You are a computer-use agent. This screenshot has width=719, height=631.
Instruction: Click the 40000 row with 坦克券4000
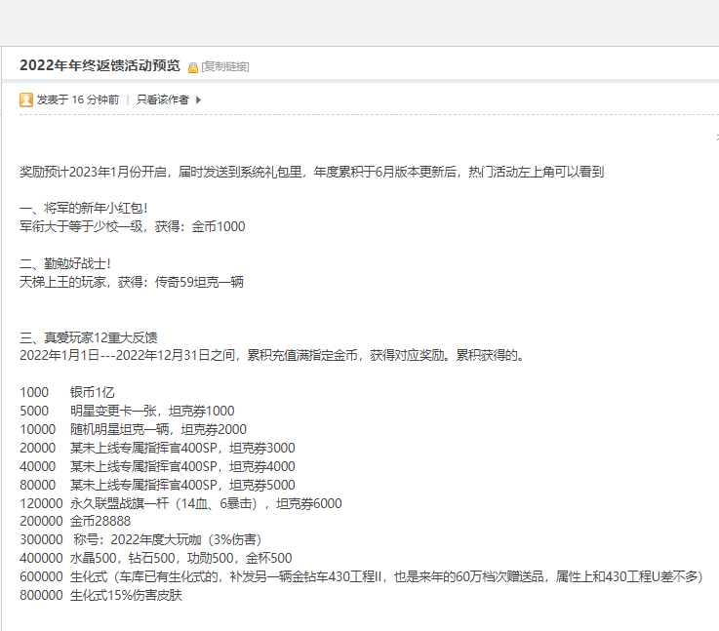pyautogui.click(x=157, y=466)
